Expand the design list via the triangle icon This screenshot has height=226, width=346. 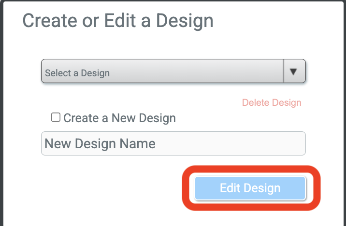click(x=293, y=71)
